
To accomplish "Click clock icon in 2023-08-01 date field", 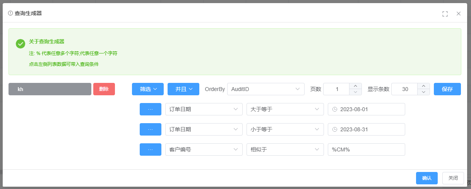I will point(335,109).
